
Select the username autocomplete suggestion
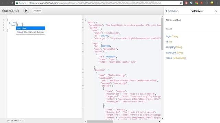[x=31, y=28]
